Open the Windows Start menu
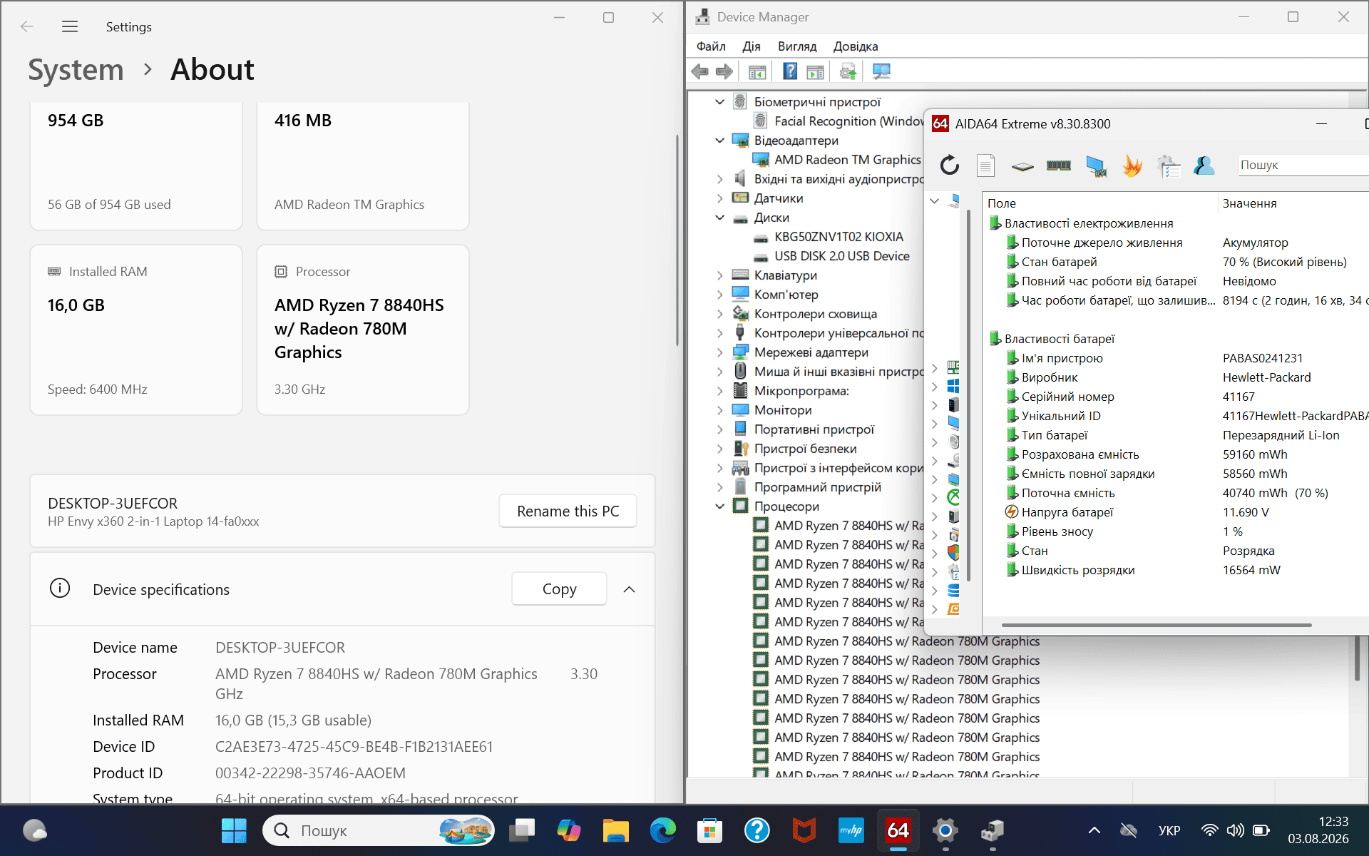The height and width of the screenshot is (856, 1369). [234, 830]
